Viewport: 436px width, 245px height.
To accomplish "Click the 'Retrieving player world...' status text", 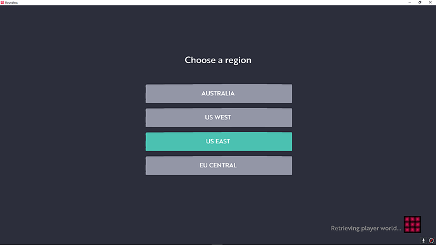I will click(x=366, y=229).
